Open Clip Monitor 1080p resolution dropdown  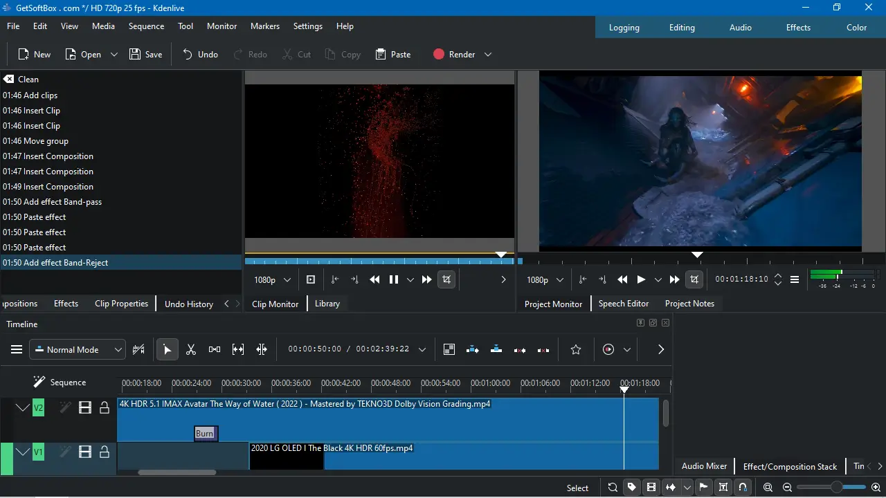point(273,279)
